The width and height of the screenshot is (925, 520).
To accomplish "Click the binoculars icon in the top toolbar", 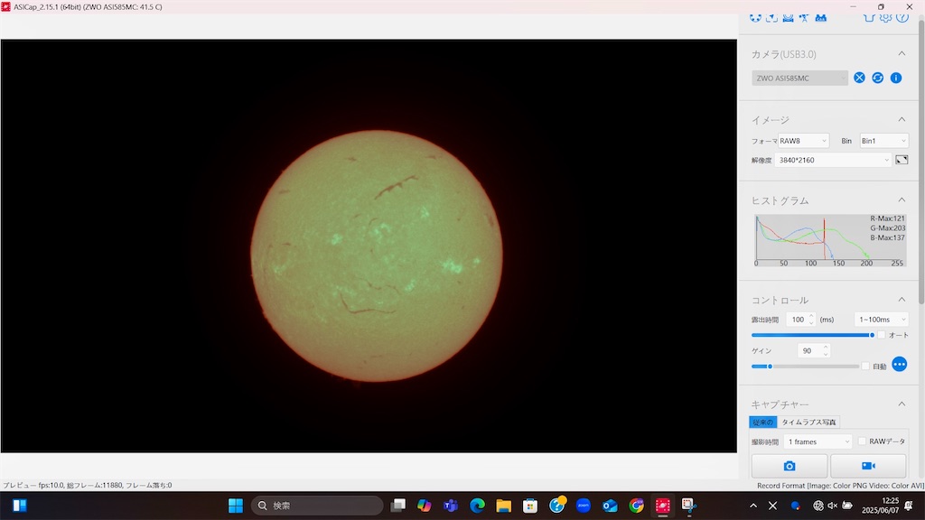I will click(x=820, y=18).
